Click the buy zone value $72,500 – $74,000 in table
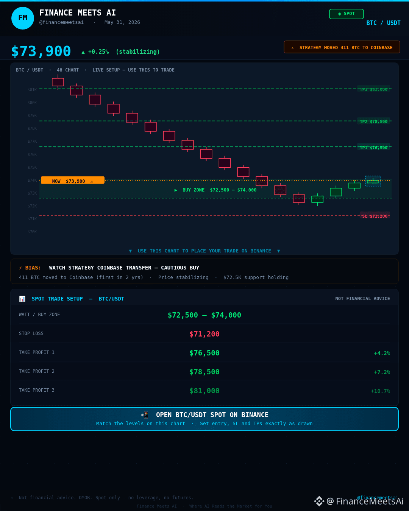The image size is (409, 511). [x=204, y=315]
